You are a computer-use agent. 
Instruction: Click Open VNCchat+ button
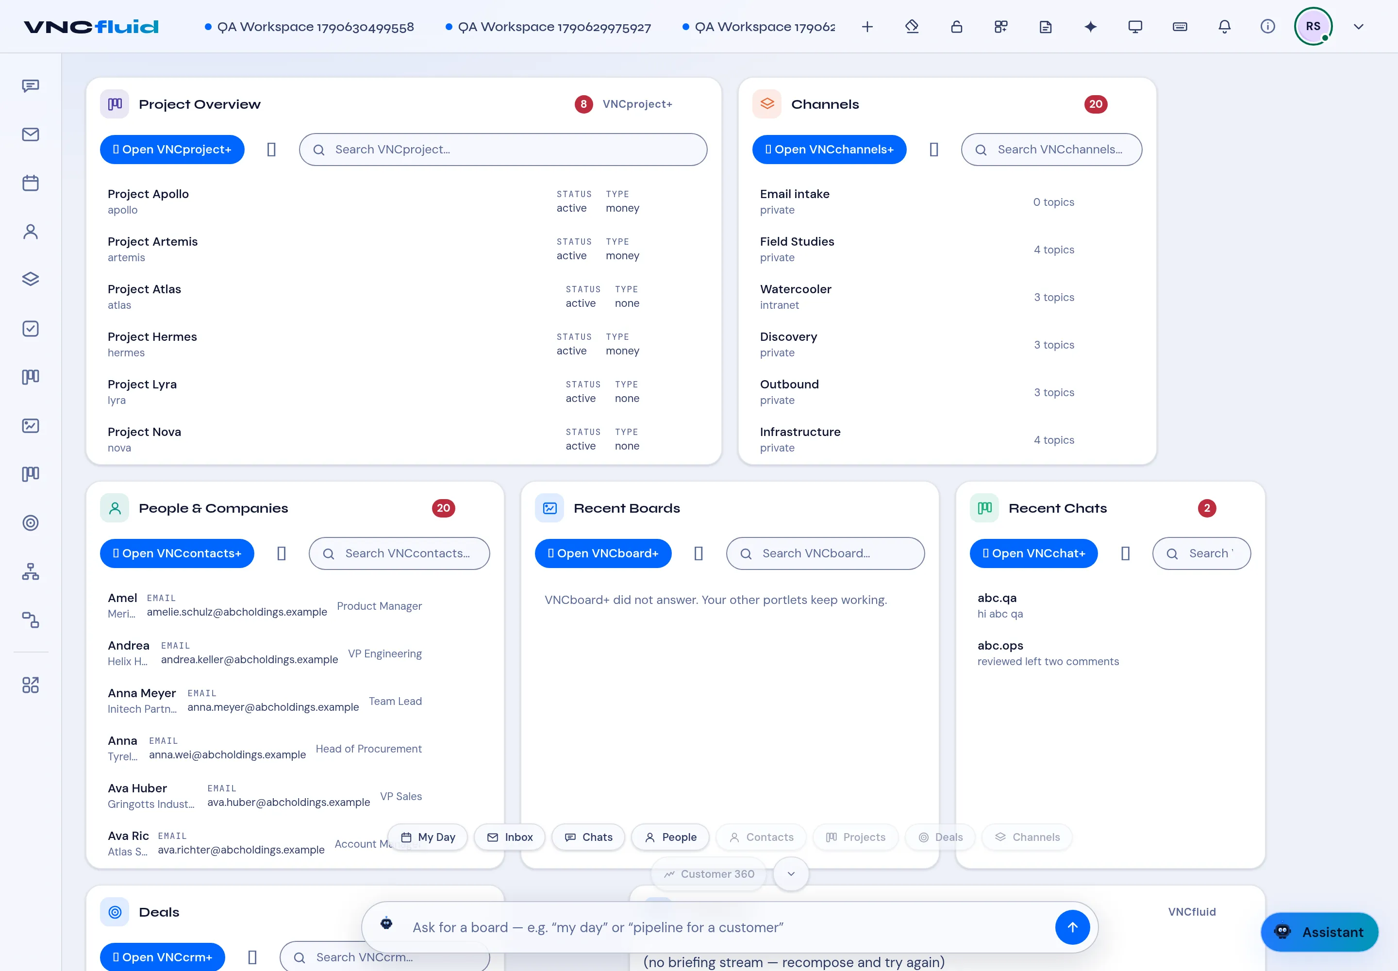pyautogui.click(x=1033, y=553)
